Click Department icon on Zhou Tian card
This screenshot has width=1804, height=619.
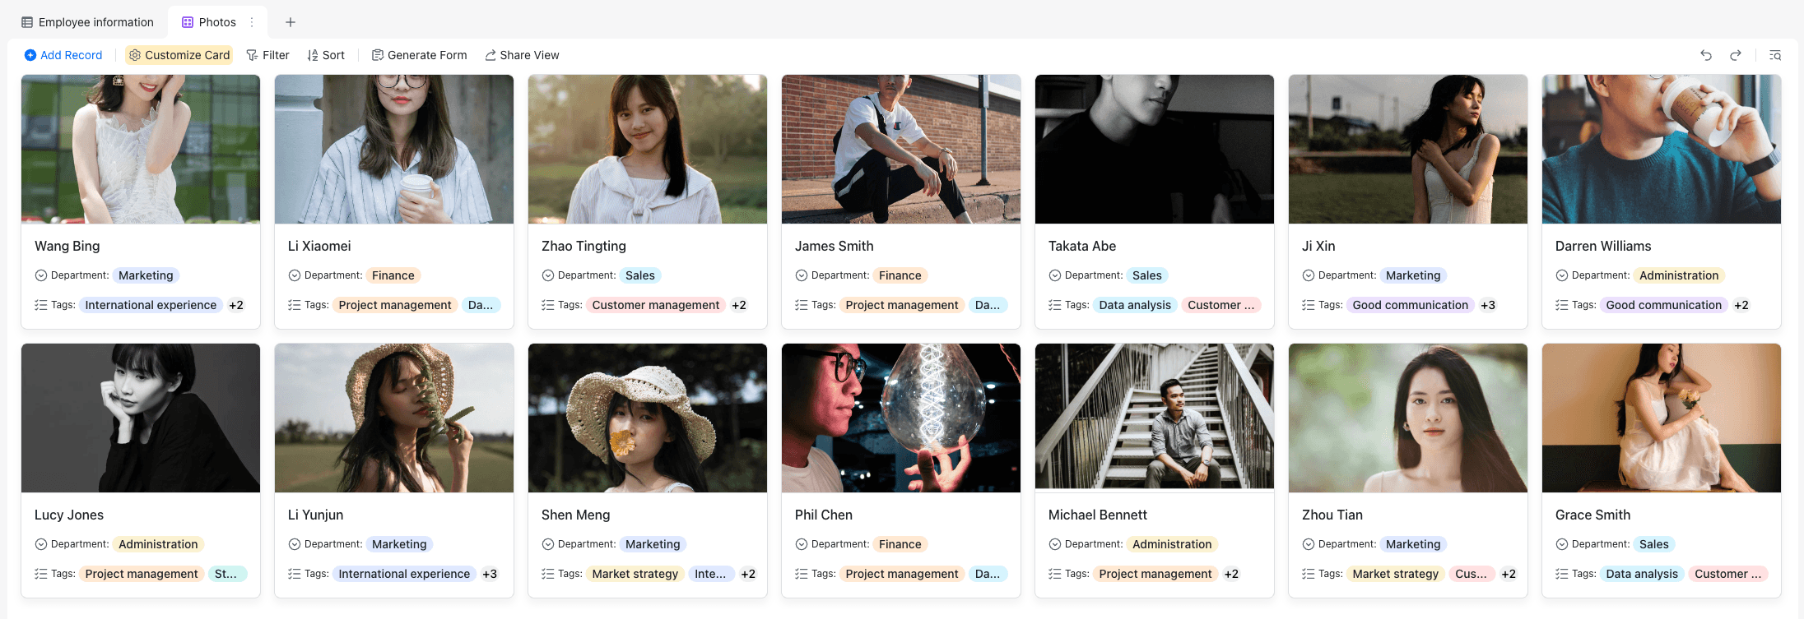[1309, 544]
